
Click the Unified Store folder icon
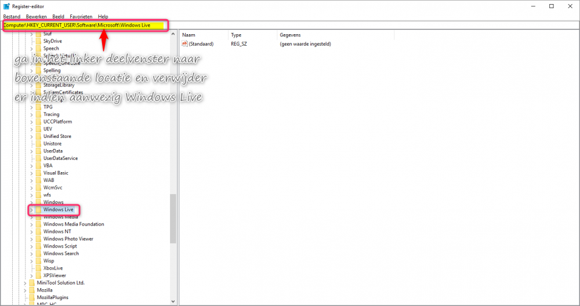tap(38, 136)
